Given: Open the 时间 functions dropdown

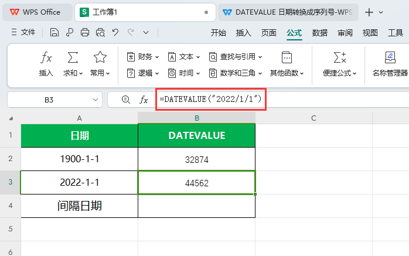Looking at the screenshot, I should click(184, 73).
